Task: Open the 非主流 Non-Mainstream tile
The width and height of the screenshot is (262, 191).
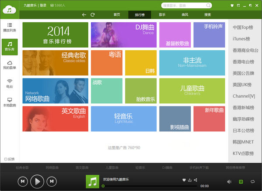Action: (x=192, y=63)
